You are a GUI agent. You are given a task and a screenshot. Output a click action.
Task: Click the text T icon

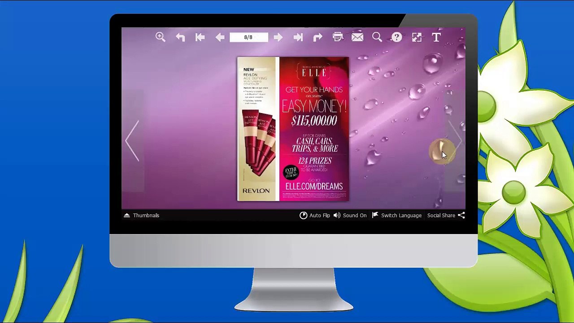coord(436,37)
